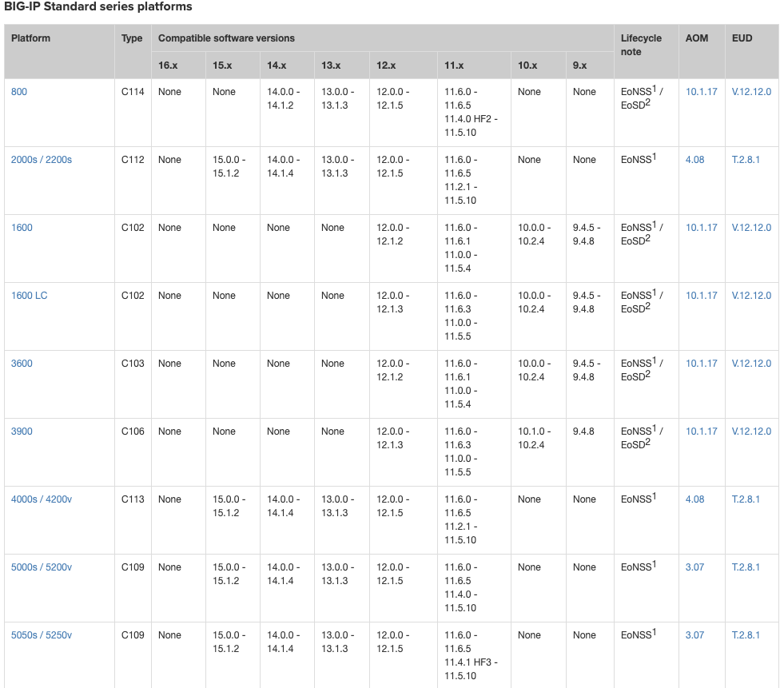Click AOM 10.1.17 link in 1600 LC row
The image size is (780, 688).
coord(702,296)
